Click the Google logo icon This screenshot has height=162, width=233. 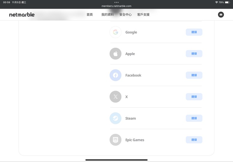(115, 32)
